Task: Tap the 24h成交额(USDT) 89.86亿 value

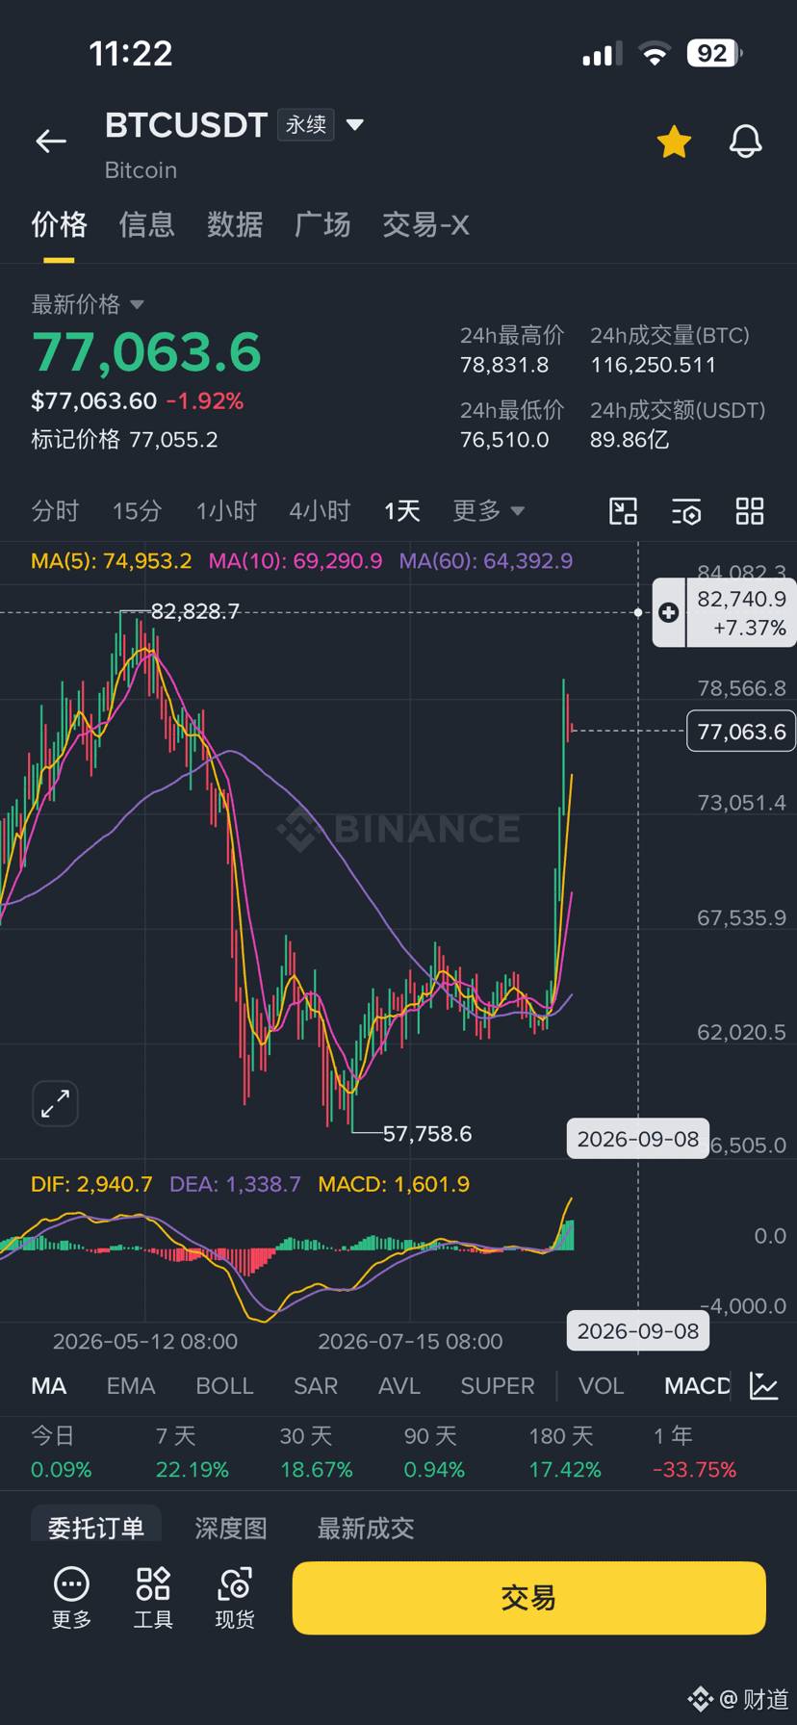Action: pos(630,440)
